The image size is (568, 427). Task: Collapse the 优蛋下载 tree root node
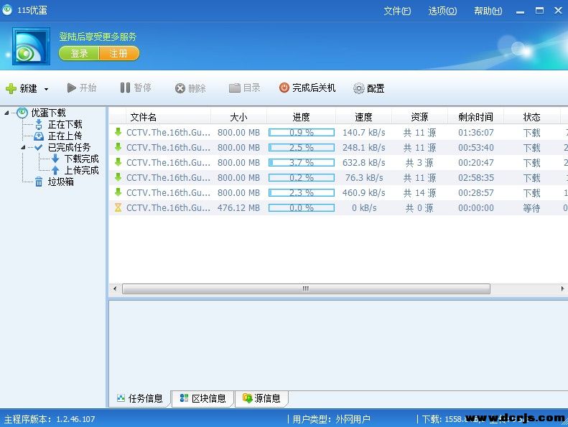click(x=6, y=113)
